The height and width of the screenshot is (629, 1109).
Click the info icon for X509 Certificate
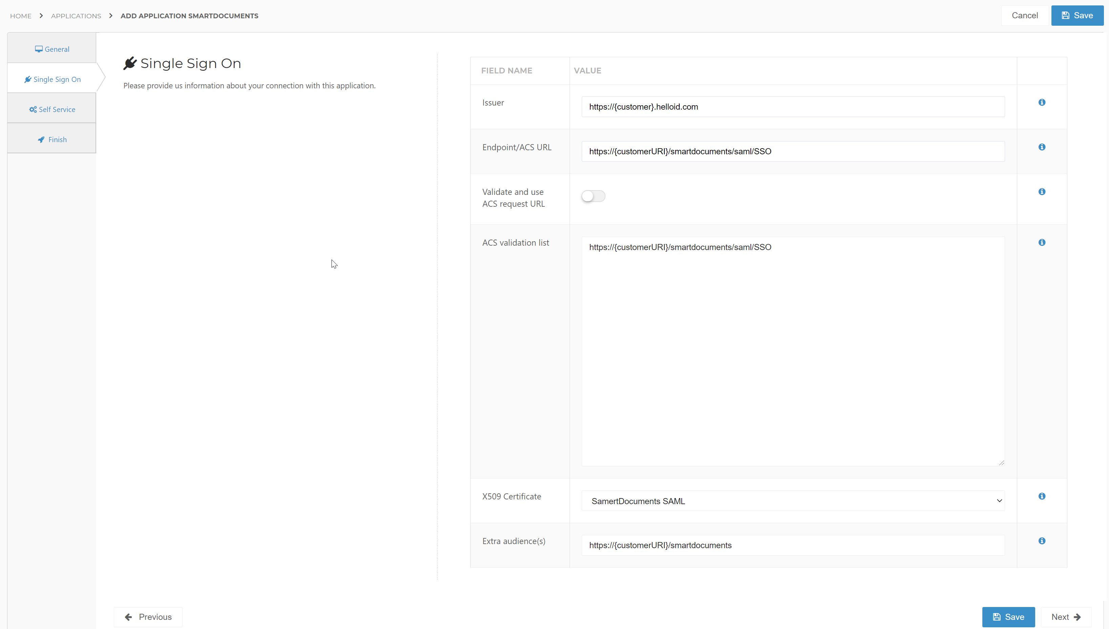point(1042,496)
